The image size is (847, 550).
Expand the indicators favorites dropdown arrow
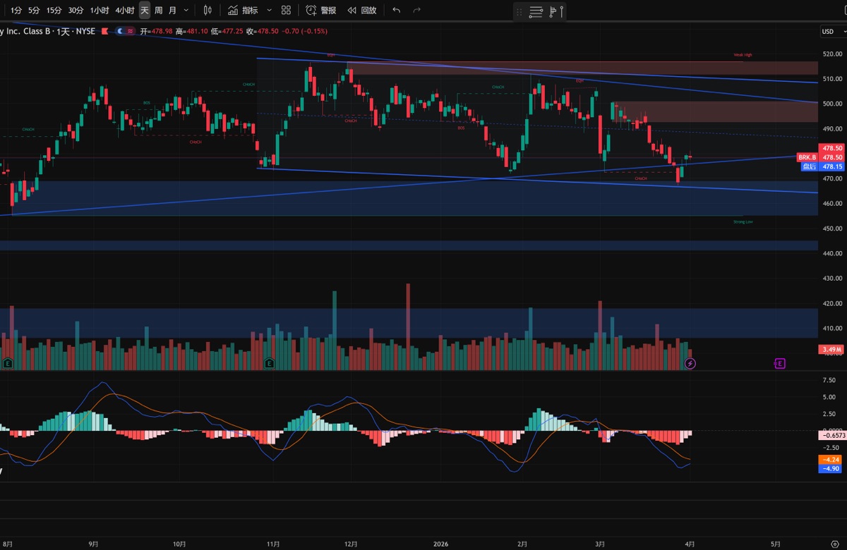(x=268, y=11)
